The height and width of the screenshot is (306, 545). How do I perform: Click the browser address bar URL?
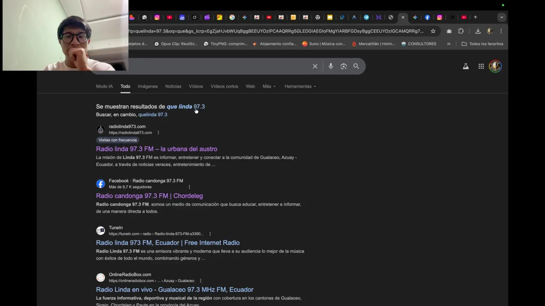[276, 31]
